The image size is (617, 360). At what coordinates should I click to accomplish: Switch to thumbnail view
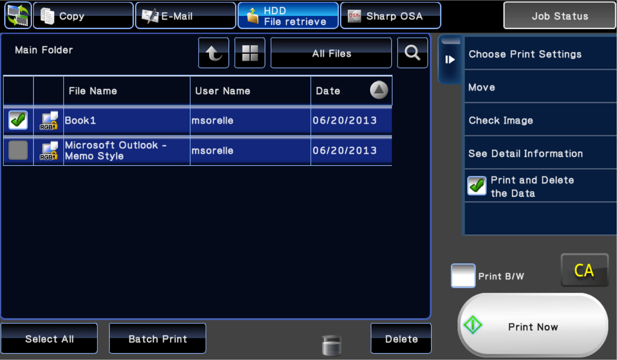[249, 53]
